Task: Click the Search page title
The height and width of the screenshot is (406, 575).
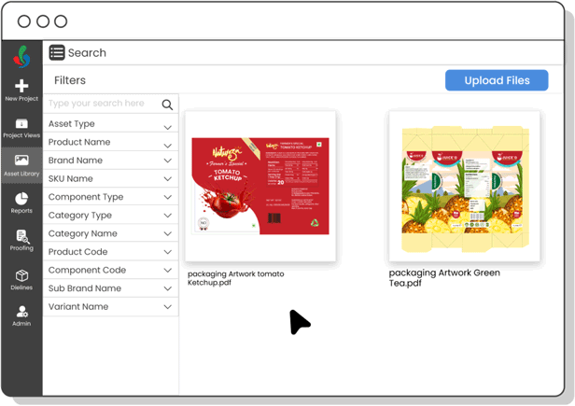Action: (x=87, y=53)
